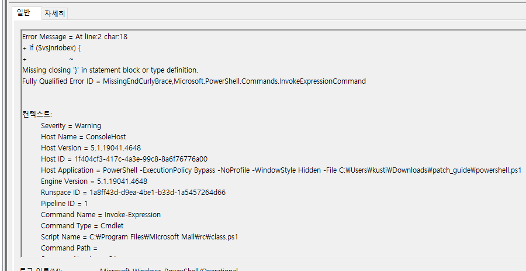Screen dimensions: 526x271
Task: Click the Command Name Invoke-Expression line
Action: coord(101,215)
